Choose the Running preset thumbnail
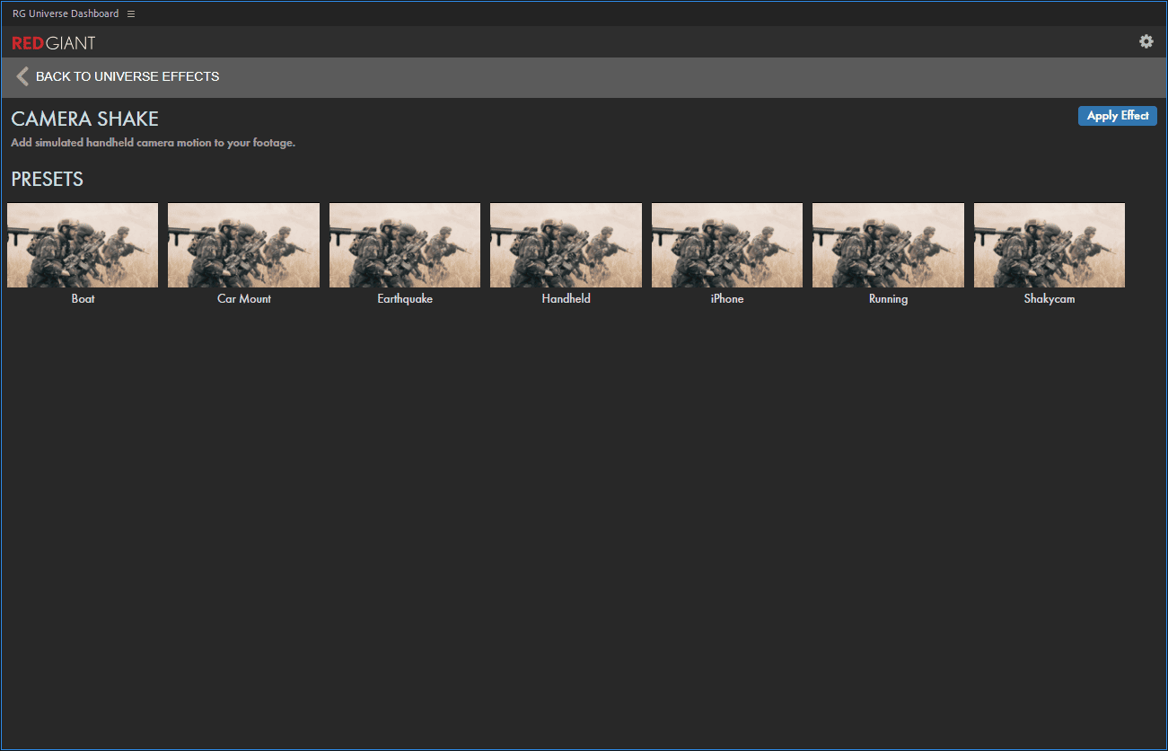This screenshot has height=751, width=1168. click(888, 245)
